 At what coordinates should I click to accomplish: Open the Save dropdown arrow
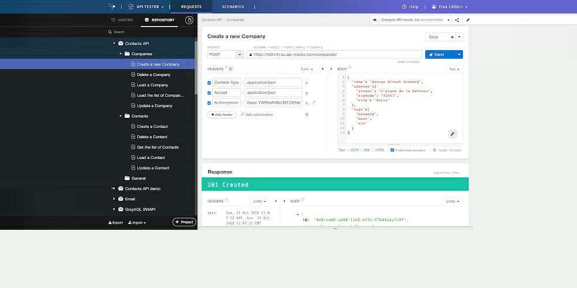(x=459, y=37)
